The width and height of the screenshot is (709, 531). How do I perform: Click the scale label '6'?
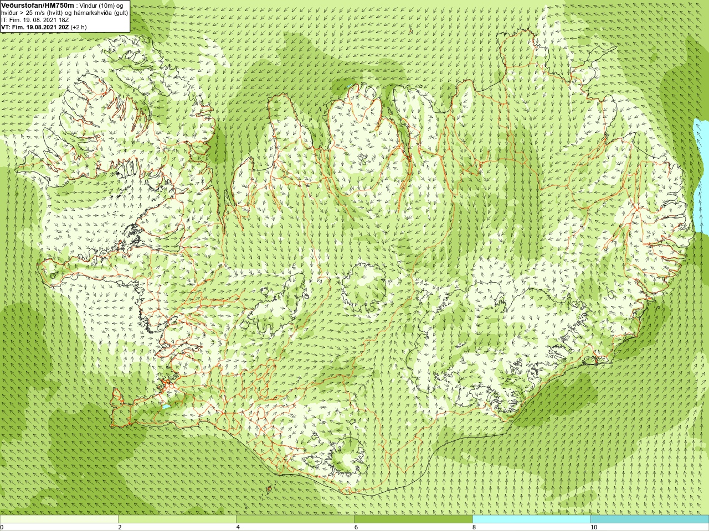pos(356,527)
